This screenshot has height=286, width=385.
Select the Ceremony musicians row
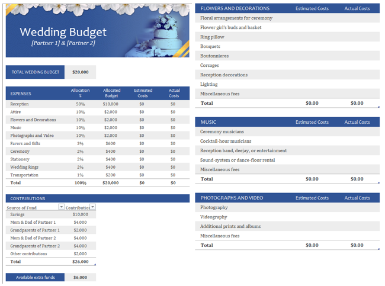click(x=287, y=131)
